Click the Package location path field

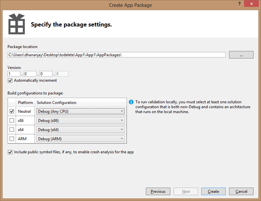pyautogui.click(x=116, y=55)
